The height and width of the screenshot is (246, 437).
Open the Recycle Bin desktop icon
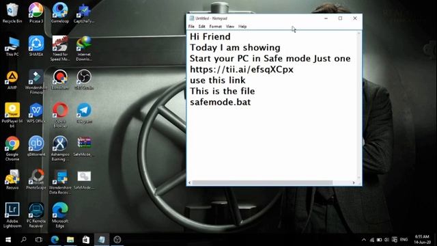pos(12,13)
